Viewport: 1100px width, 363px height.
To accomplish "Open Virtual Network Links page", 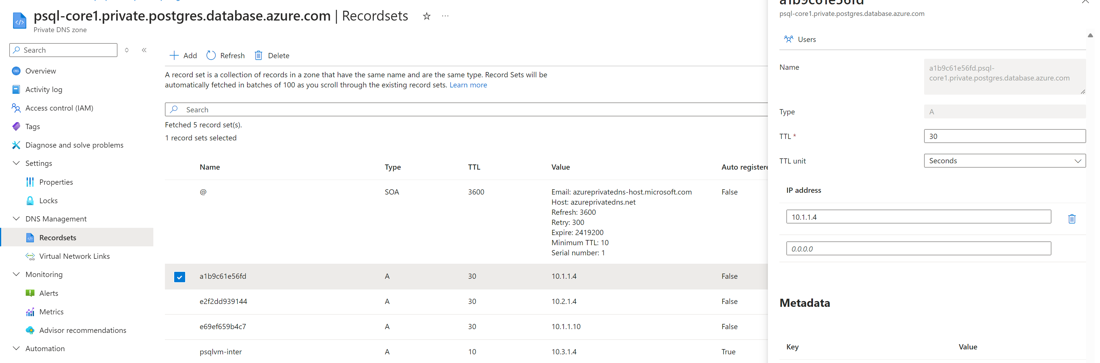I will (74, 256).
